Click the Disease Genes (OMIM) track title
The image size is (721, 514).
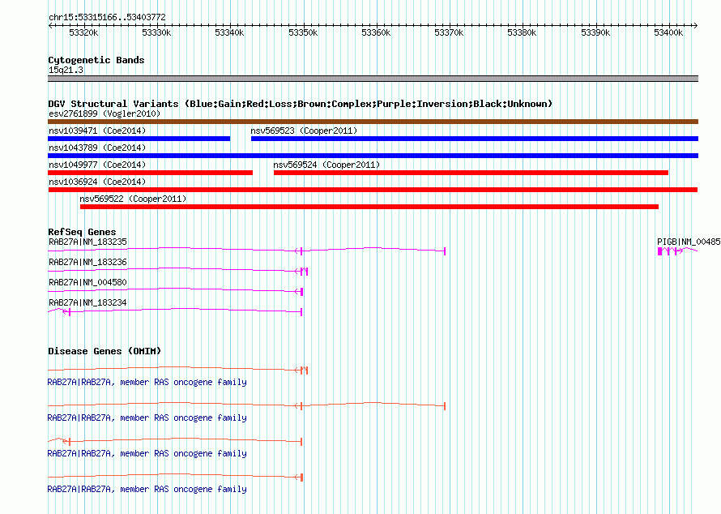pos(105,351)
